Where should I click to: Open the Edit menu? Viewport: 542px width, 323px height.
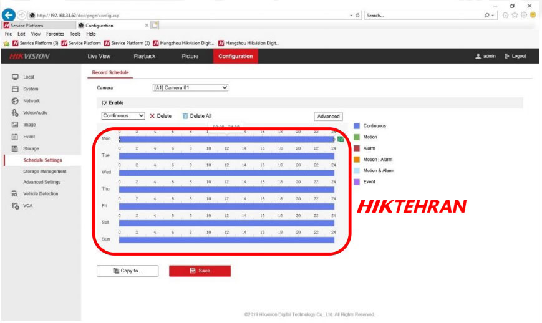(x=21, y=34)
